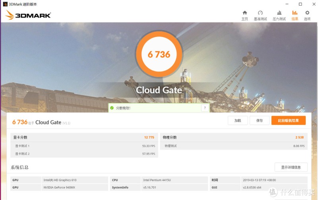This screenshot has width=318, height=200.
Task: Click the 分数有效! status message
Action: (x=123, y=108)
